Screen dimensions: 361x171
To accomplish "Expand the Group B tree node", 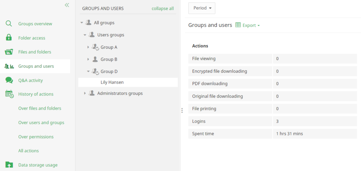I will (x=88, y=59).
